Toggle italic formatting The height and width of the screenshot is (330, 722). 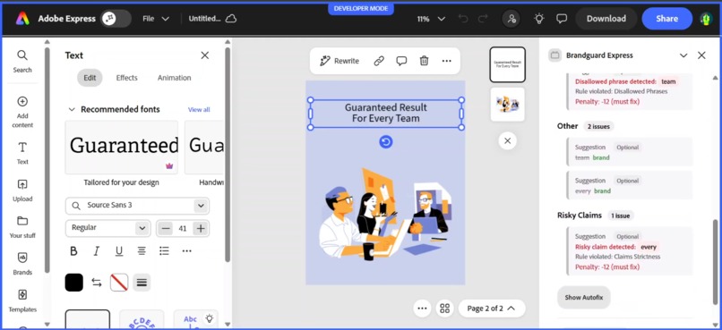96,251
